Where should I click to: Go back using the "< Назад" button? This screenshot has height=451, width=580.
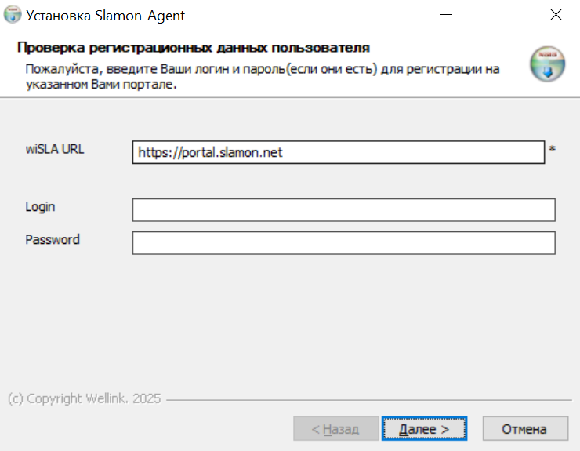(x=335, y=429)
